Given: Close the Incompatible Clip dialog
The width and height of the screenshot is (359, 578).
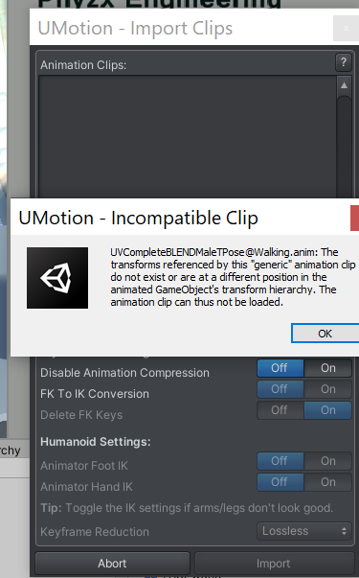Looking at the screenshot, I should point(355,218).
